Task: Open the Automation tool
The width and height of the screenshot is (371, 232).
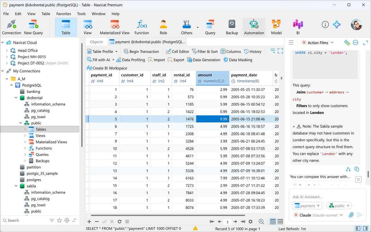Action: pos(254,27)
